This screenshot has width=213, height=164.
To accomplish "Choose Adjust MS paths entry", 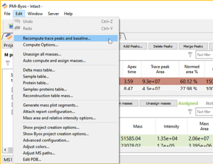I will pos(66,153).
